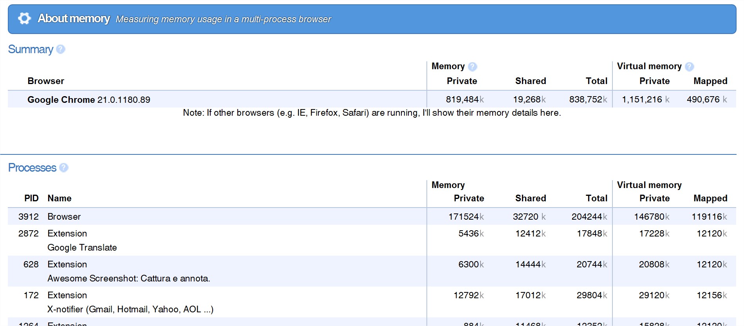This screenshot has height=326, width=744.
Task: Select the 29804k total value
Action: pos(592,295)
